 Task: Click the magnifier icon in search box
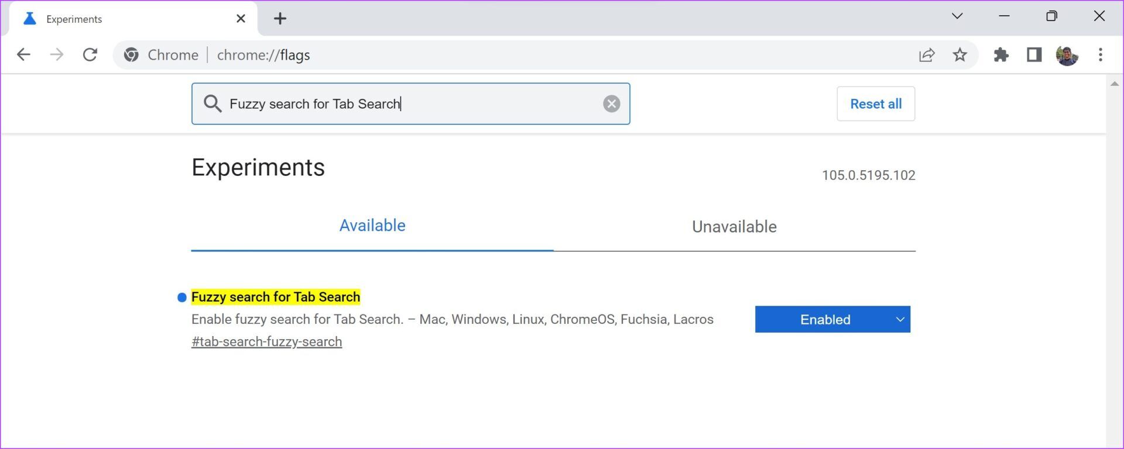coord(212,104)
